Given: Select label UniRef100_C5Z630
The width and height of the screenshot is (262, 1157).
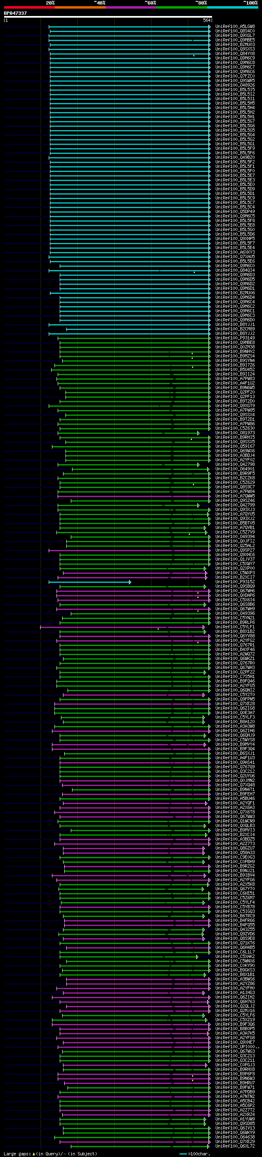Looking at the screenshot, I should click(x=235, y=428).
